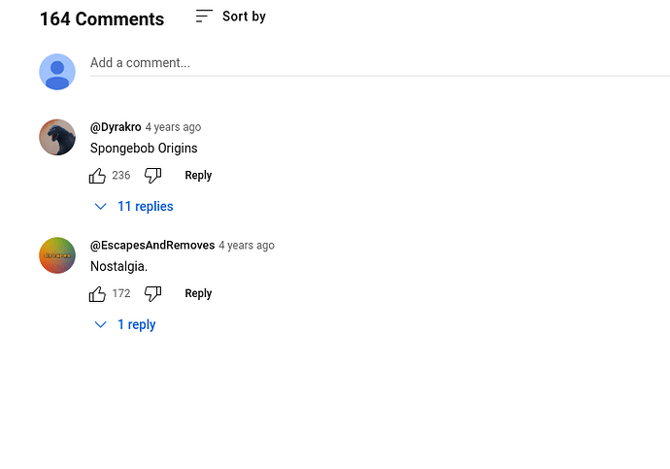Like the Spongebob Origins comment
Viewport: 670px width, 469px height.
point(97,176)
